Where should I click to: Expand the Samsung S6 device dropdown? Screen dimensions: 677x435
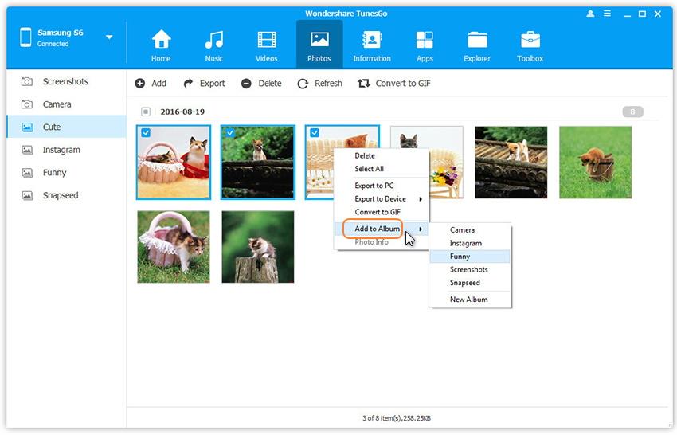click(x=109, y=37)
